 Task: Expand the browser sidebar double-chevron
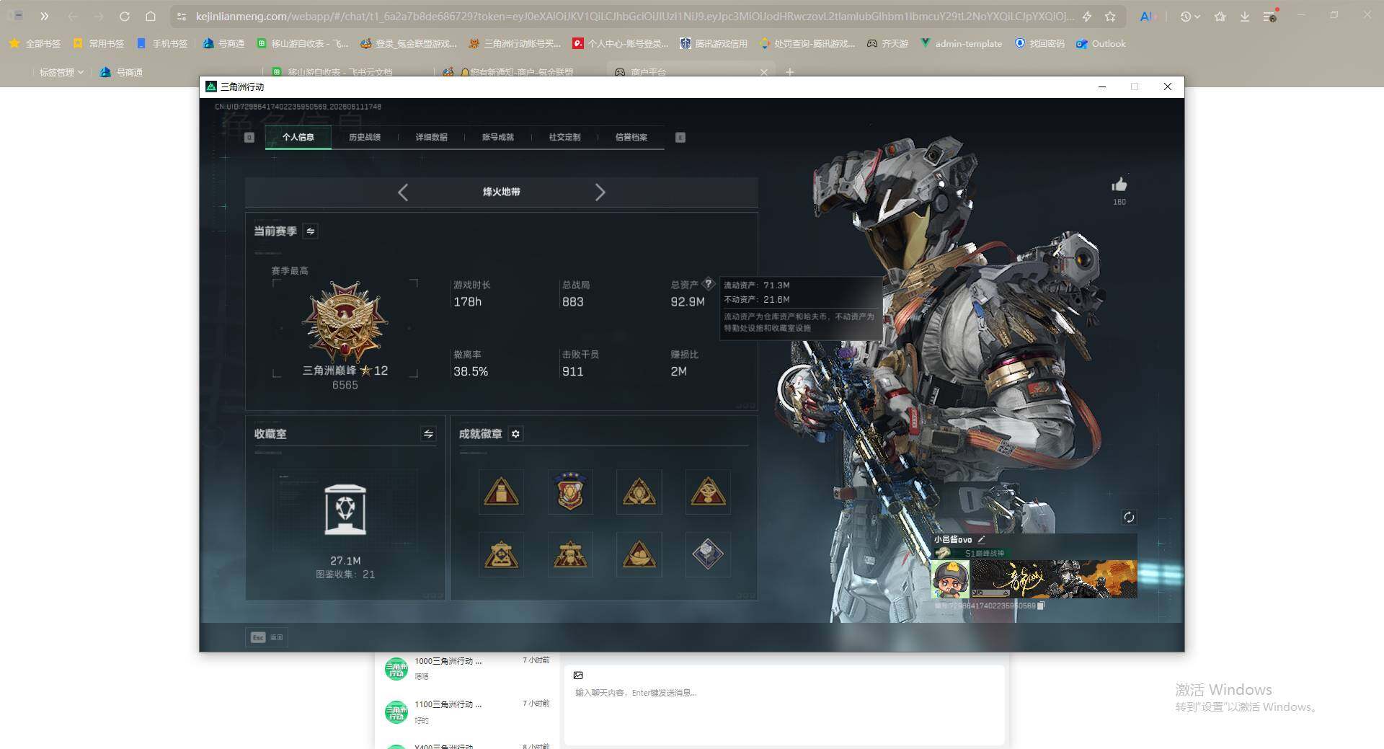[x=44, y=16]
